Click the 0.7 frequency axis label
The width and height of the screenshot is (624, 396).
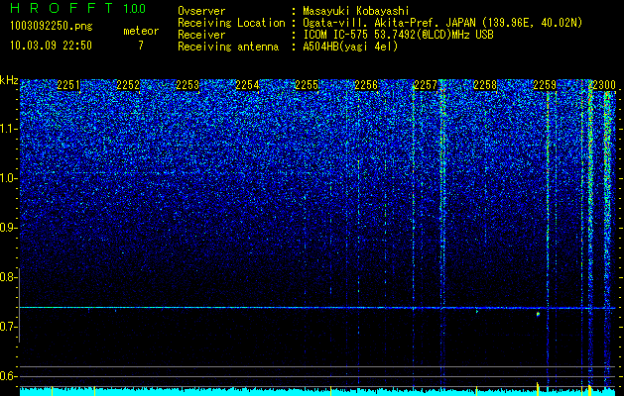tap(7, 327)
